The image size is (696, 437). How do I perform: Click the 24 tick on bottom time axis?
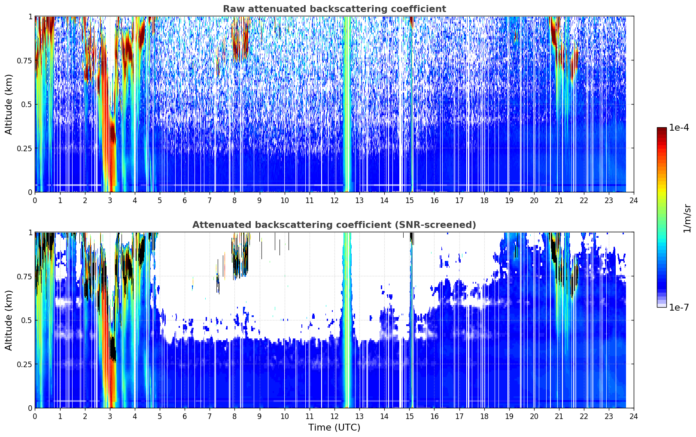[x=634, y=416]
